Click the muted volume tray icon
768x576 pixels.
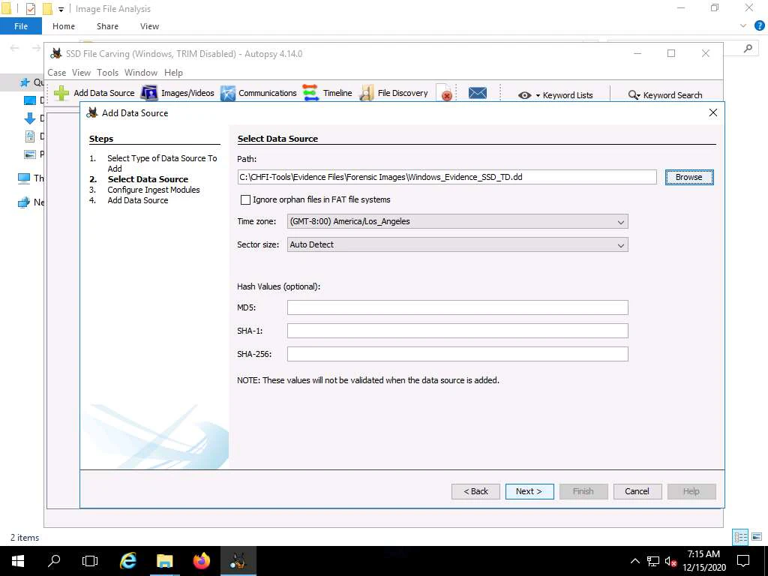670,561
